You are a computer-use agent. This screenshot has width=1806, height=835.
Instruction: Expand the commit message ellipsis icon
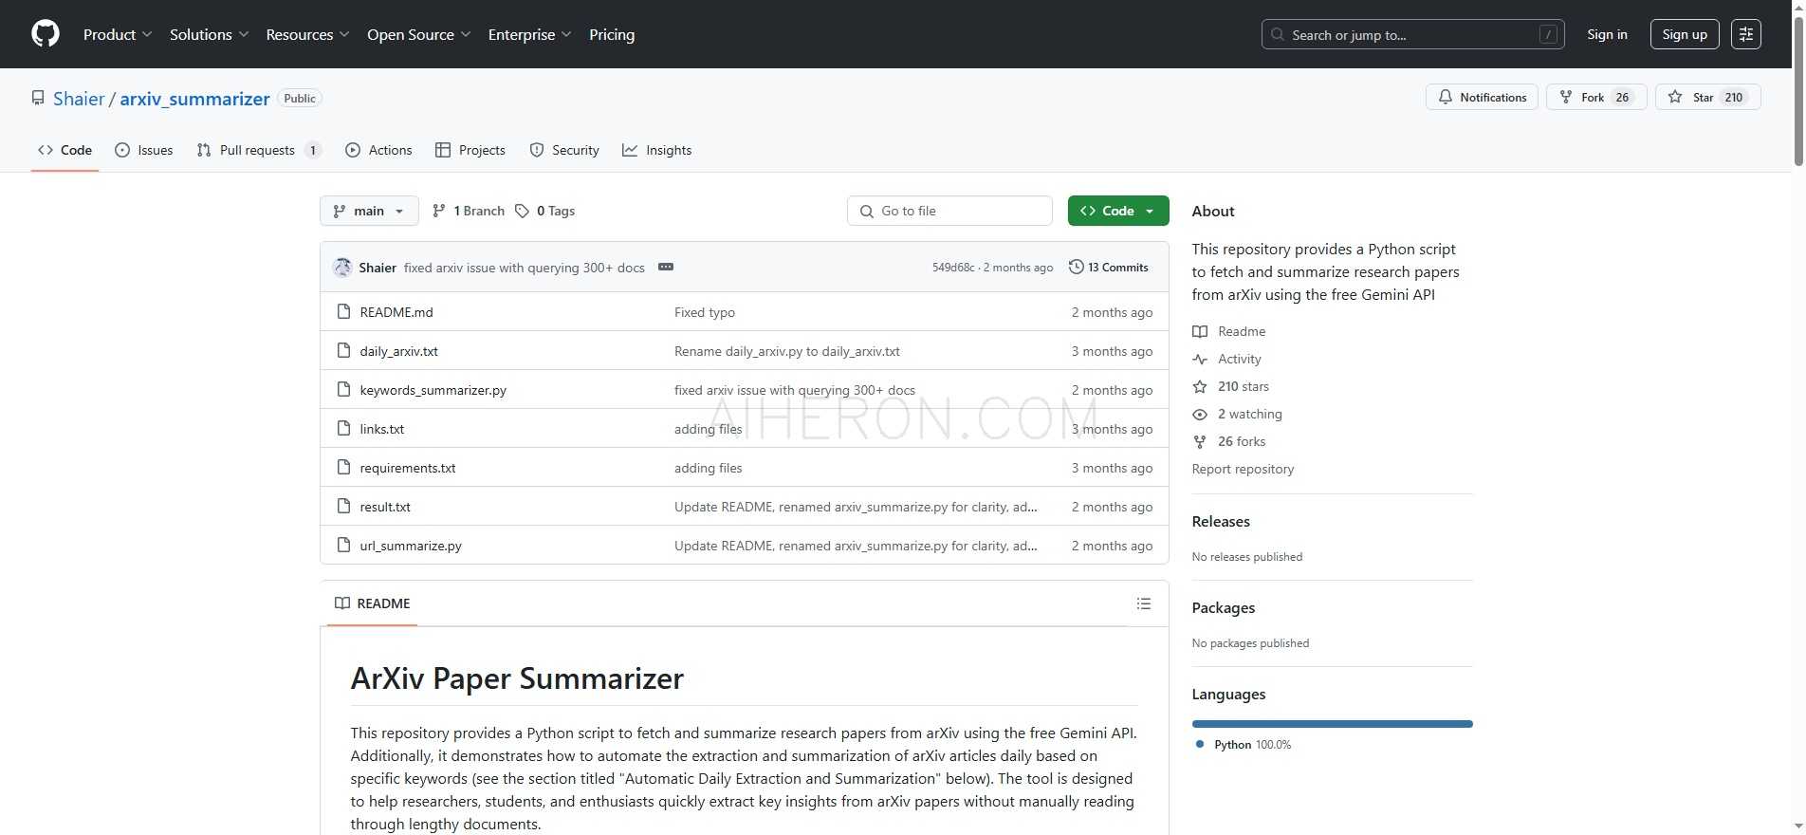[x=666, y=268]
